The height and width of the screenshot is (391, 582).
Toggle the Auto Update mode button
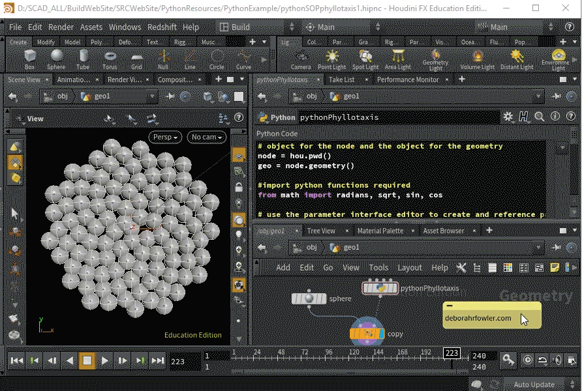(x=534, y=384)
